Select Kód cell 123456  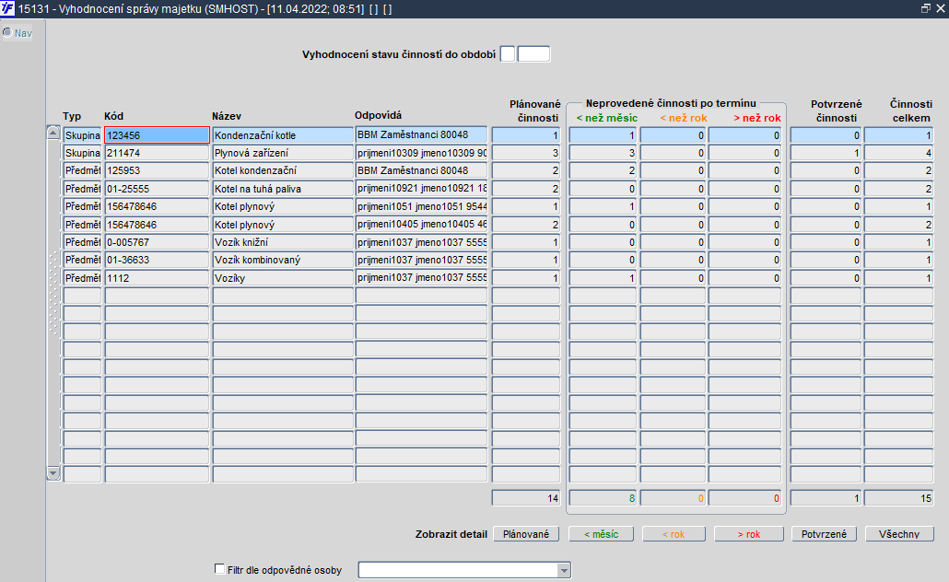click(x=157, y=135)
